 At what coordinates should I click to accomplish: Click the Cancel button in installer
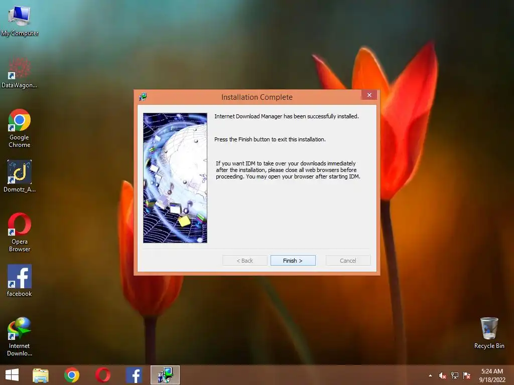coord(348,261)
